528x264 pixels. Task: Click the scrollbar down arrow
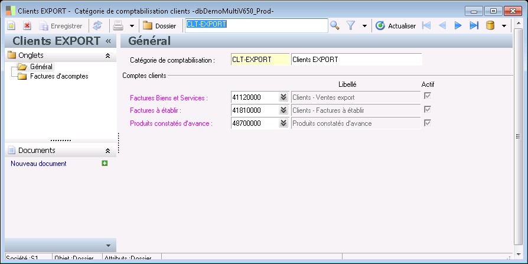click(518, 254)
